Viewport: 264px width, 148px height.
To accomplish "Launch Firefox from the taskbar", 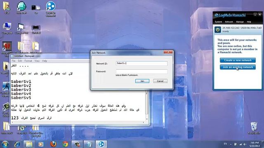I will [53, 144].
